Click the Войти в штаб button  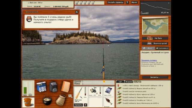155,43
